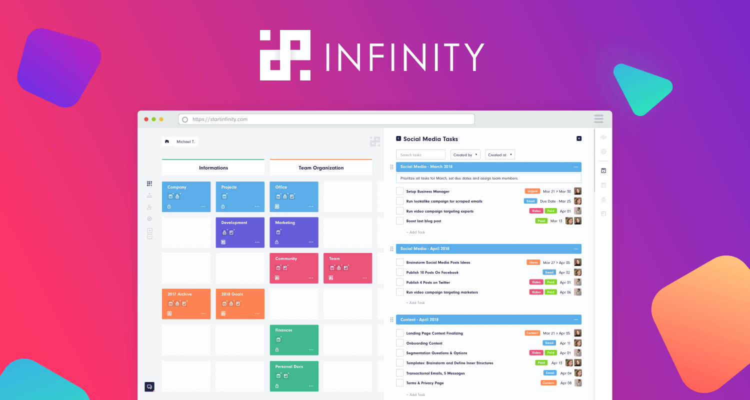Select the grid view icon in left sidebar
The width and height of the screenshot is (750, 400).
pos(149,183)
